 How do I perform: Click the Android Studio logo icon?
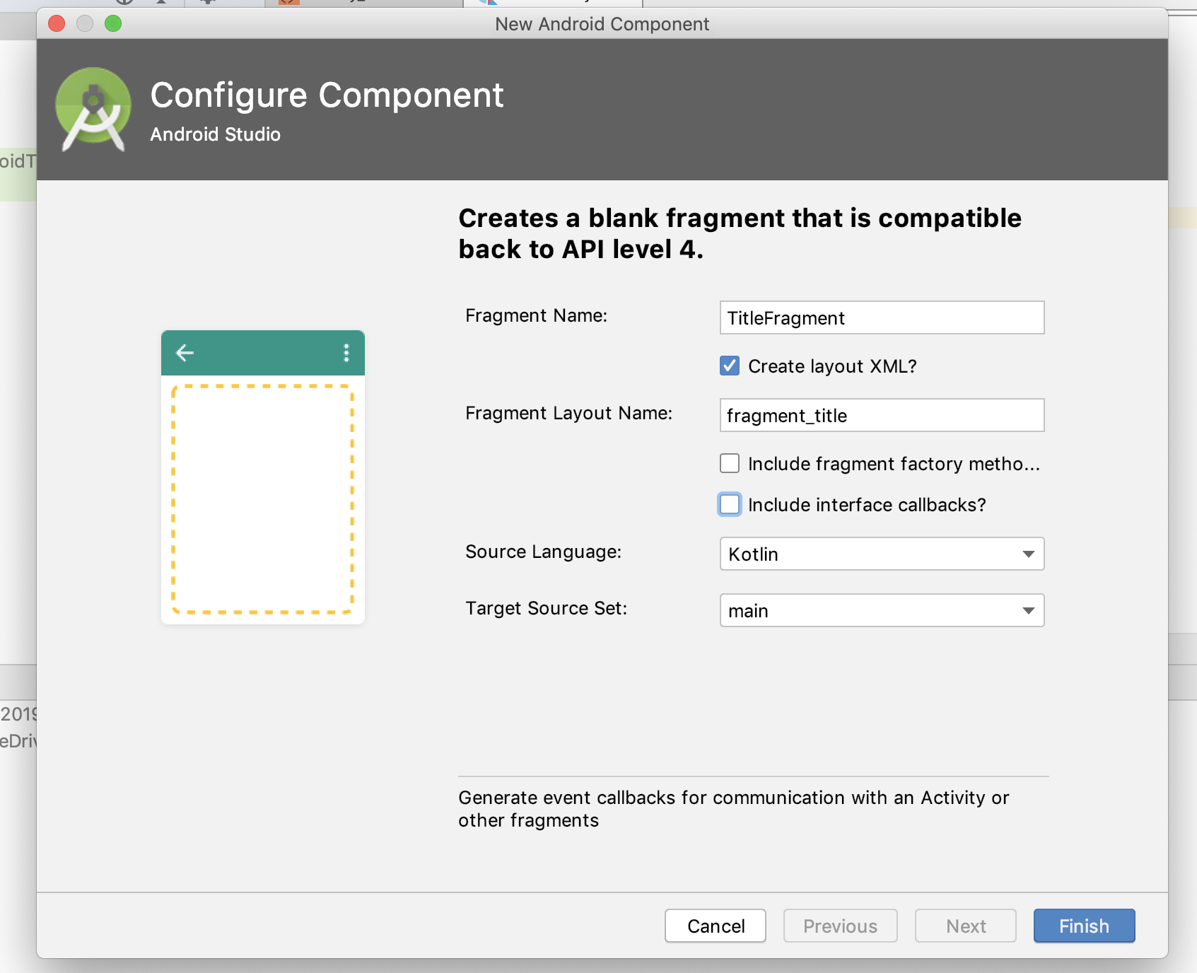click(x=93, y=109)
